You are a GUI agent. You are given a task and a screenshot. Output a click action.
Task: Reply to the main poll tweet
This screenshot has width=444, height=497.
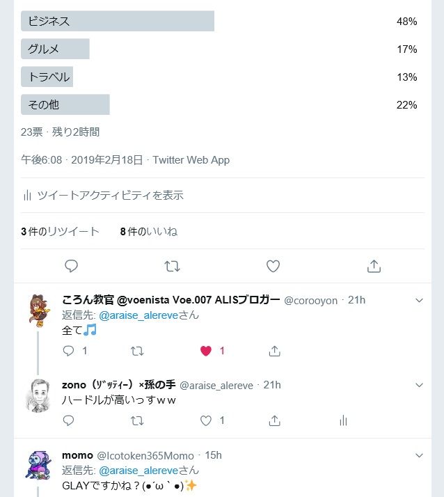point(71,266)
